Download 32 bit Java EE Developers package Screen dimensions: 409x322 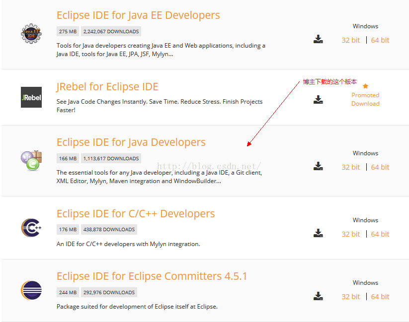click(x=350, y=40)
